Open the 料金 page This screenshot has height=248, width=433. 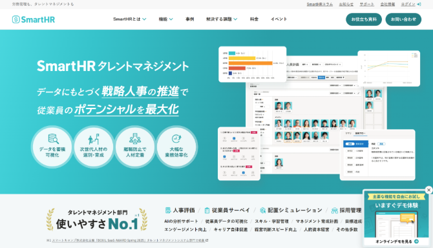coord(254,19)
